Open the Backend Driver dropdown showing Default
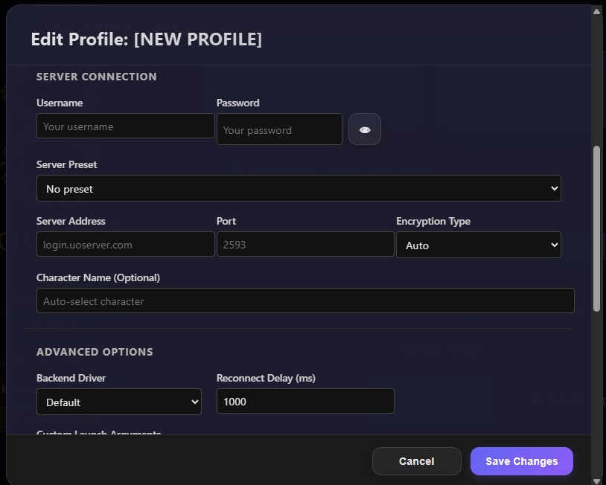 coord(118,401)
